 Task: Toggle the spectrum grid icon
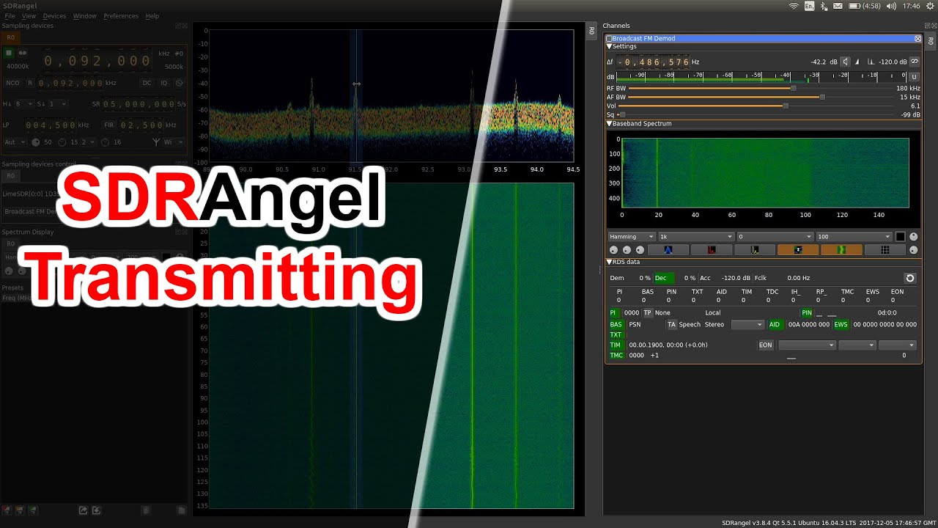pos(885,250)
